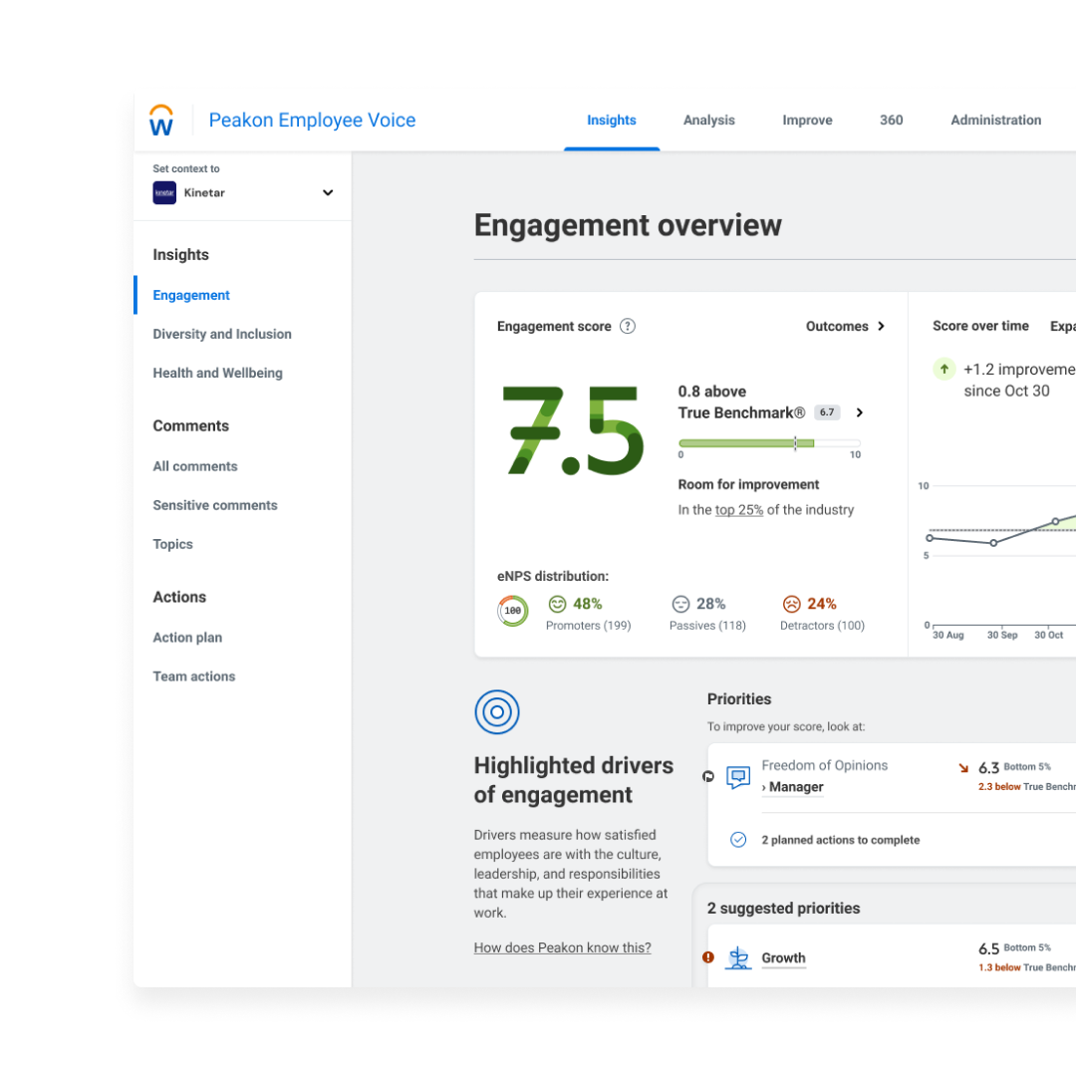The image size is (1076, 1076).
Task: Open the Outcomes chevron
Action: [883, 326]
